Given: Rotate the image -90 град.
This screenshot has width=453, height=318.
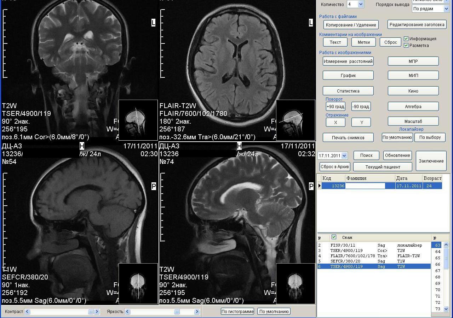Looking at the screenshot, I should pyautogui.click(x=361, y=106).
